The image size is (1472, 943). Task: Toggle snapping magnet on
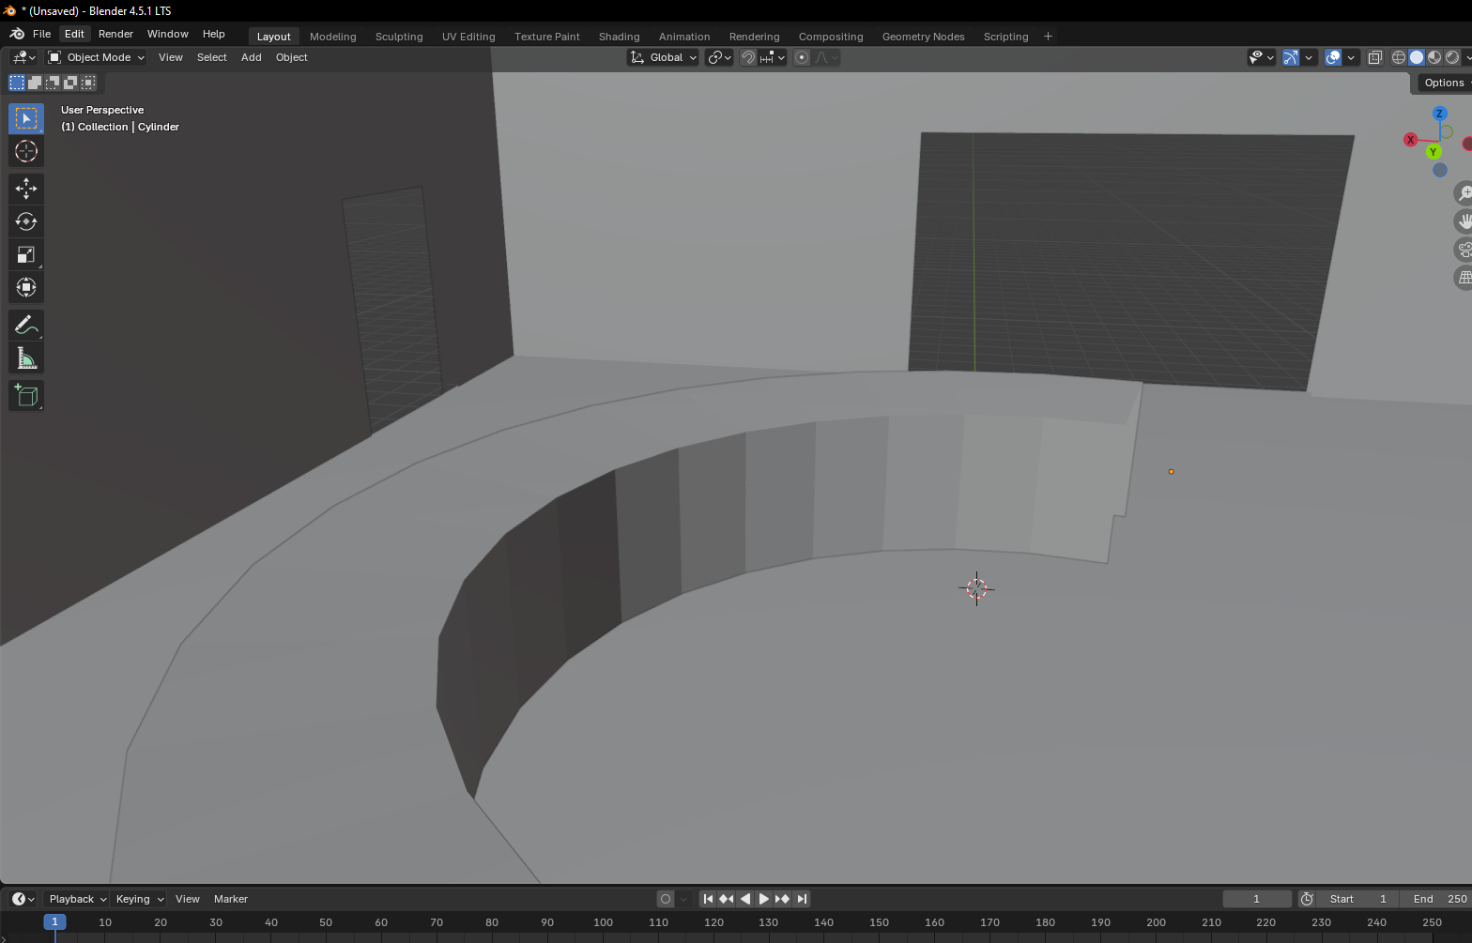[747, 57]
